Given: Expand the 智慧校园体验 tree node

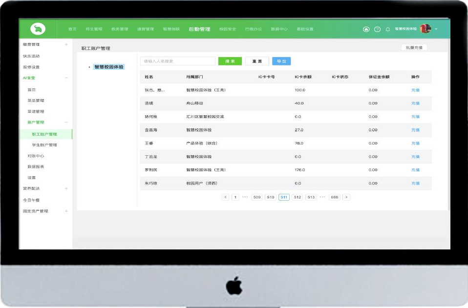Looking at the screenshot, I should 89,67.
